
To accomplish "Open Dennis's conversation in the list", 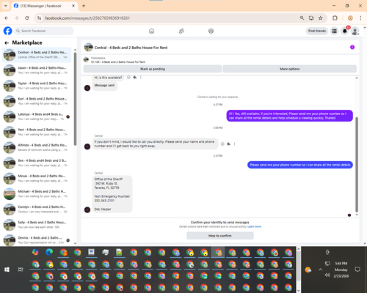I will [37, 240].
